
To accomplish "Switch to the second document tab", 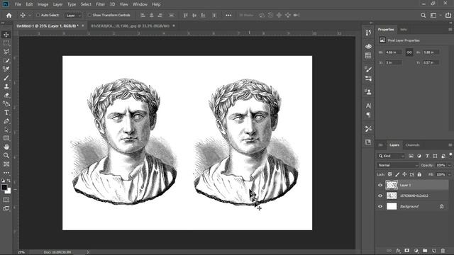I will [x=131, y=25].
